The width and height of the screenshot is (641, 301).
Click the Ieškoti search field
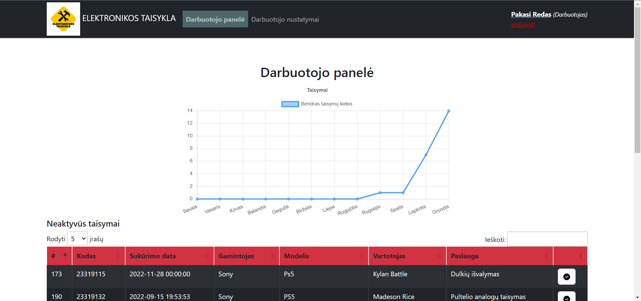click(547, 239)
